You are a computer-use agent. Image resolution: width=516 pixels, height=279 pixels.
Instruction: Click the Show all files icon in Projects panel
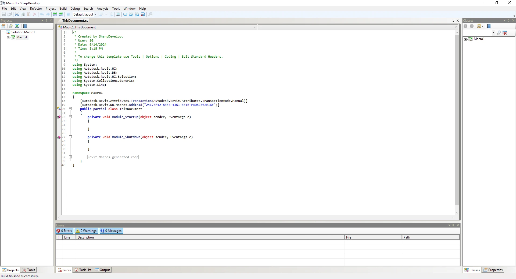[x=11, y=26]
